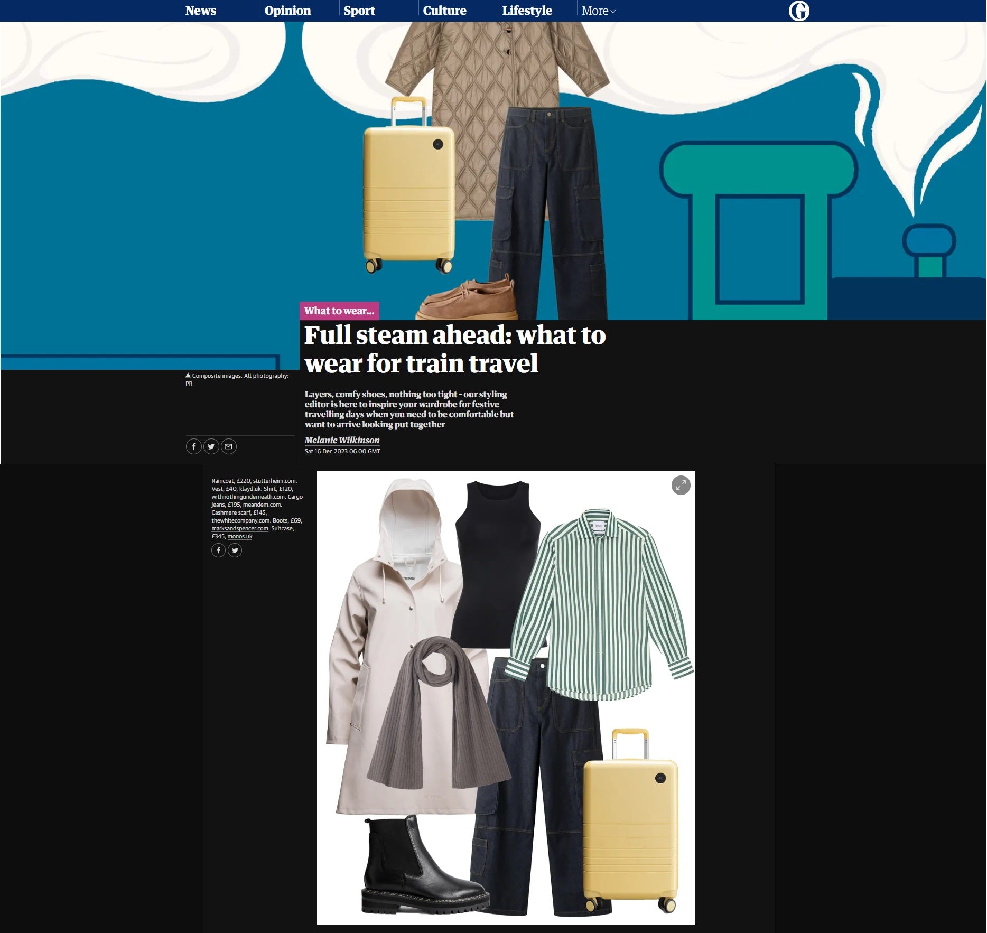
Task: Visit monos.uk suitcase link
Action: click(x=240, y=536)
